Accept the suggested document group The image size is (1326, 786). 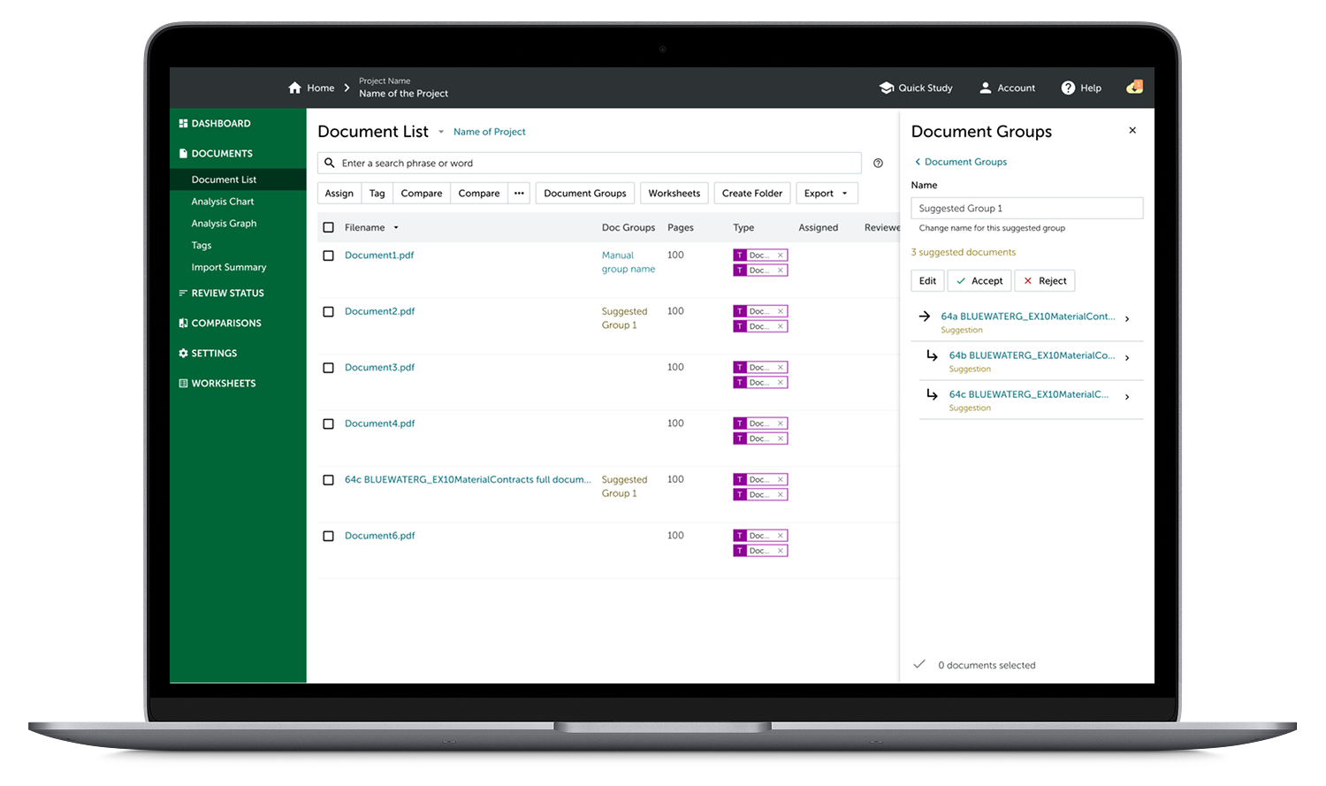[979, 281]
